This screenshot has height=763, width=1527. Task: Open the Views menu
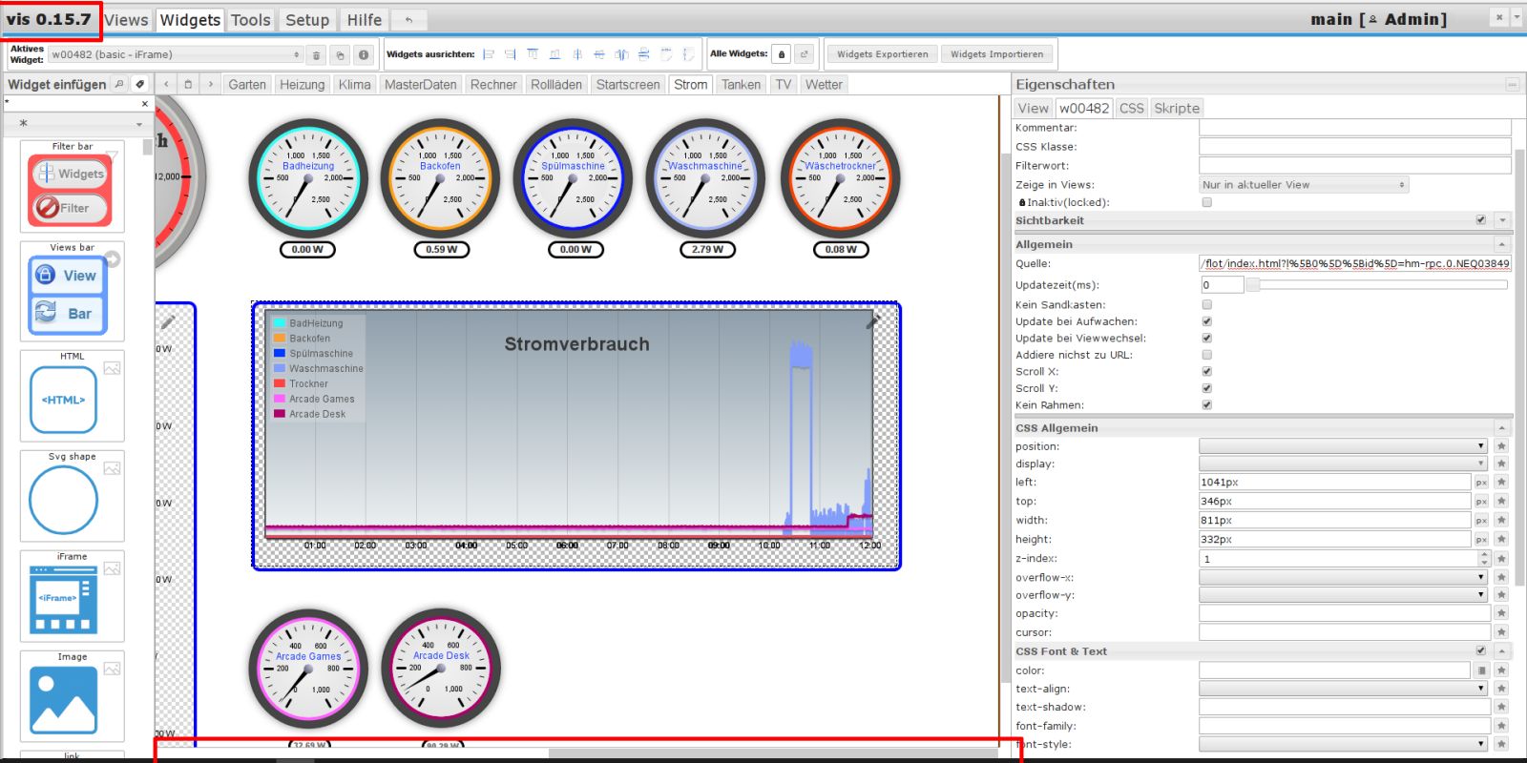point(126,20)
